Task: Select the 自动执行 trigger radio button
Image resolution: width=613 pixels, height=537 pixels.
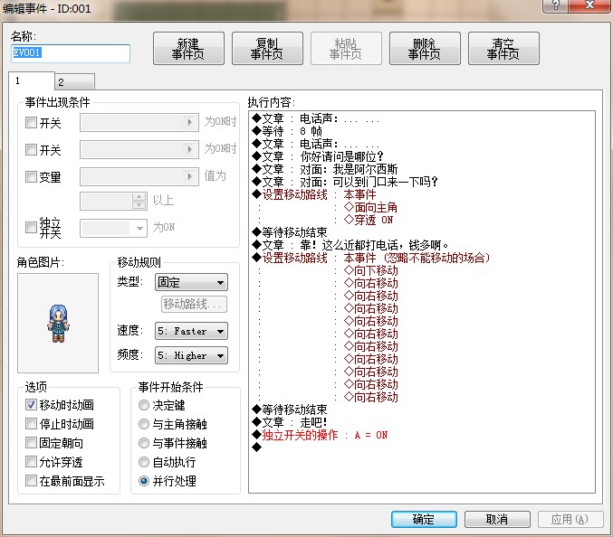Action: click(144, 462)
